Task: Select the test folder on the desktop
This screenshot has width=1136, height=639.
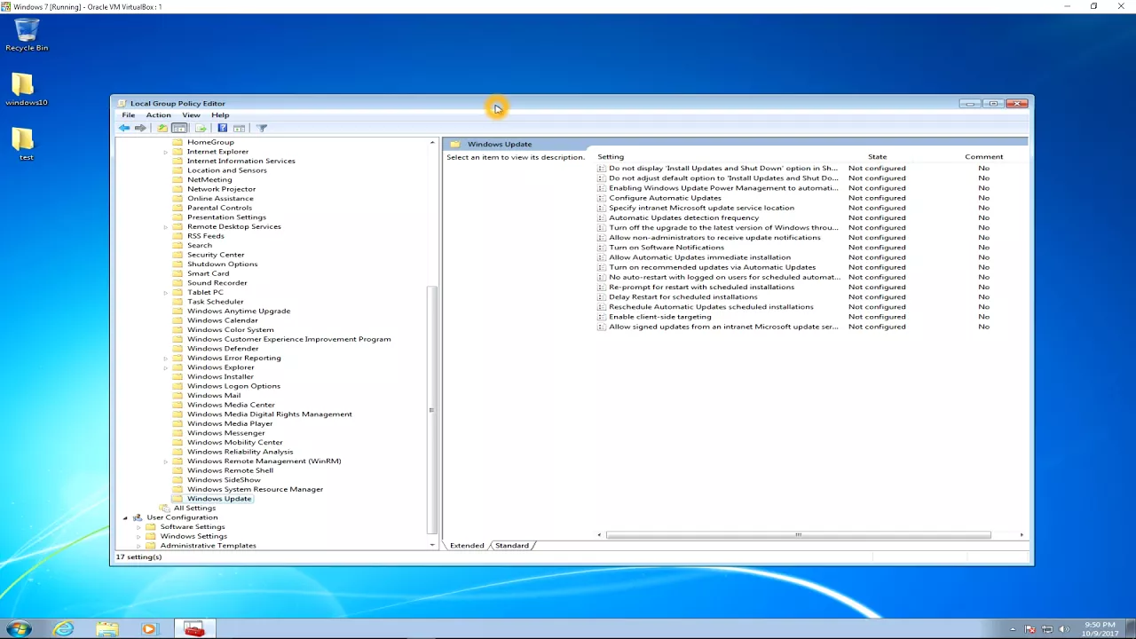Action: (x=26, y=145)
